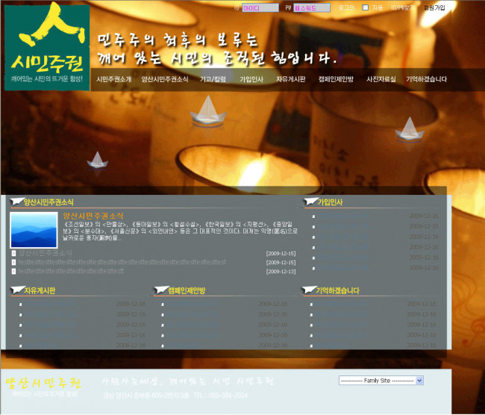Click the paper plane icon beside 기억하겠습니다 heading
The width and height of the screenshot is (485, 415).
pos(309,290)
